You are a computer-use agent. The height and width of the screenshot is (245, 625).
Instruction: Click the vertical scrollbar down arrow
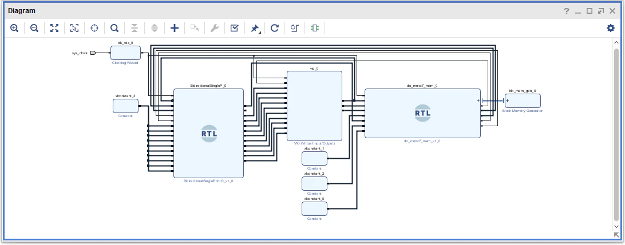(x=616, y=227)
